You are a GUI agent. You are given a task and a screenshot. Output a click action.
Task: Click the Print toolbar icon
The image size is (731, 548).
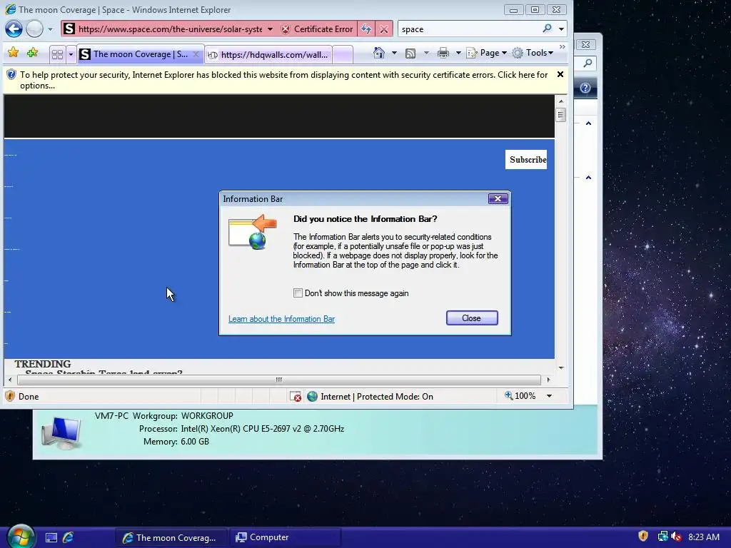pos(443,53)
